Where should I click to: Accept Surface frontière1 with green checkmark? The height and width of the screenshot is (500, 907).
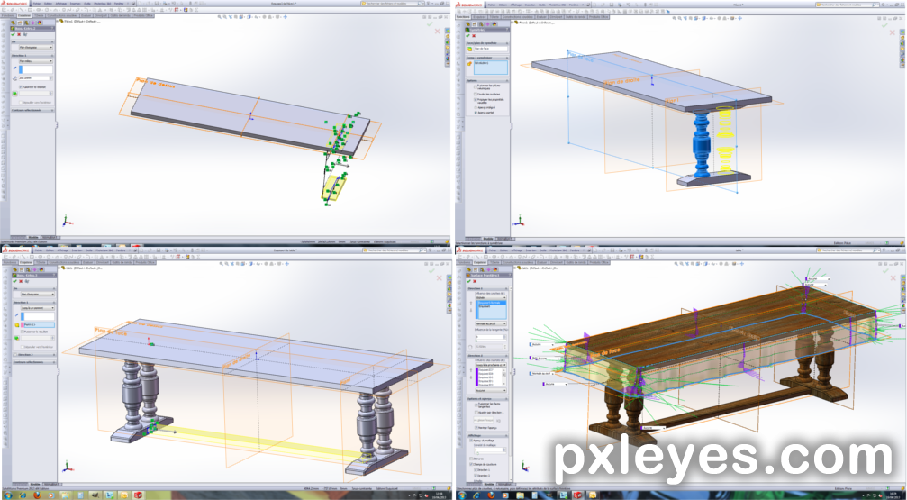pos(468,281)
